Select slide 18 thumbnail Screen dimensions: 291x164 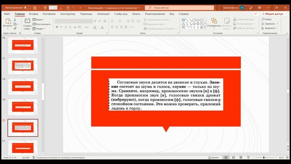[x=23, y=87]
